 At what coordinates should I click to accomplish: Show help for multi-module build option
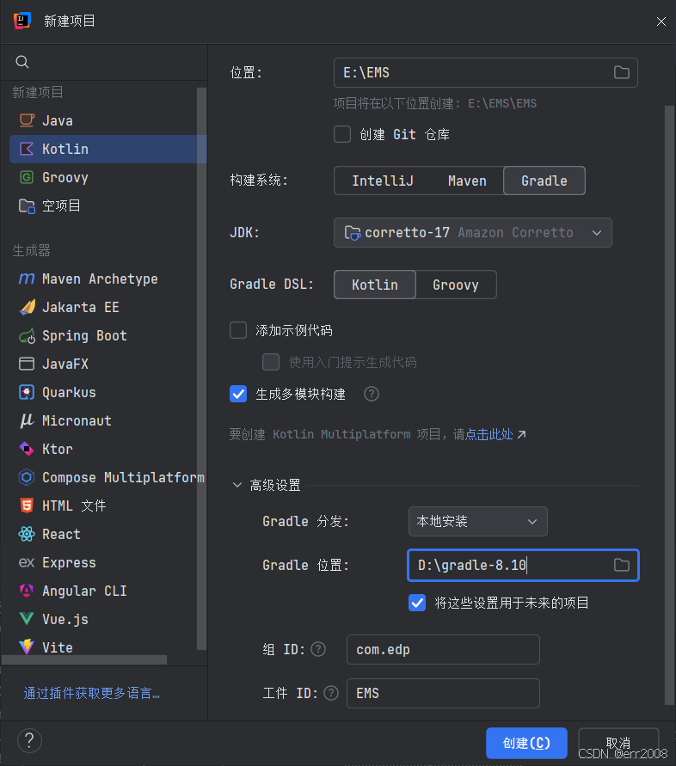pos(372,394)
